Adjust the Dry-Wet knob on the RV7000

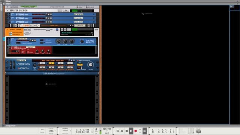click(x=82, y=41)
